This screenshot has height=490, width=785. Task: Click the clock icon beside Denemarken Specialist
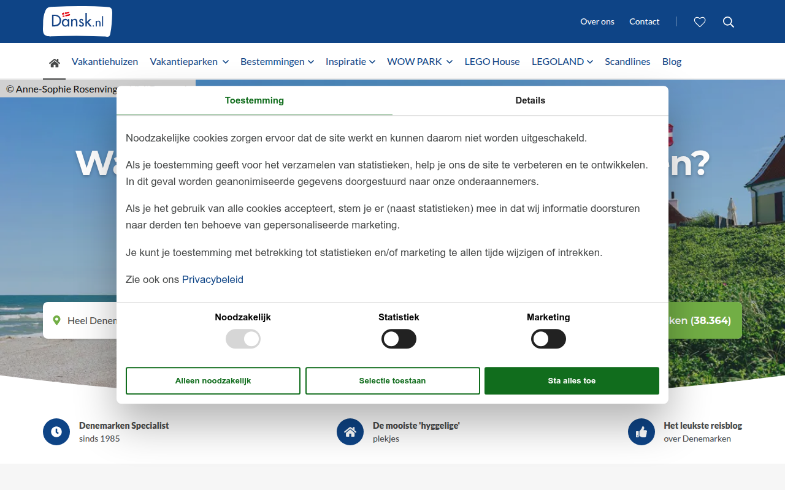tap(56, 432)
